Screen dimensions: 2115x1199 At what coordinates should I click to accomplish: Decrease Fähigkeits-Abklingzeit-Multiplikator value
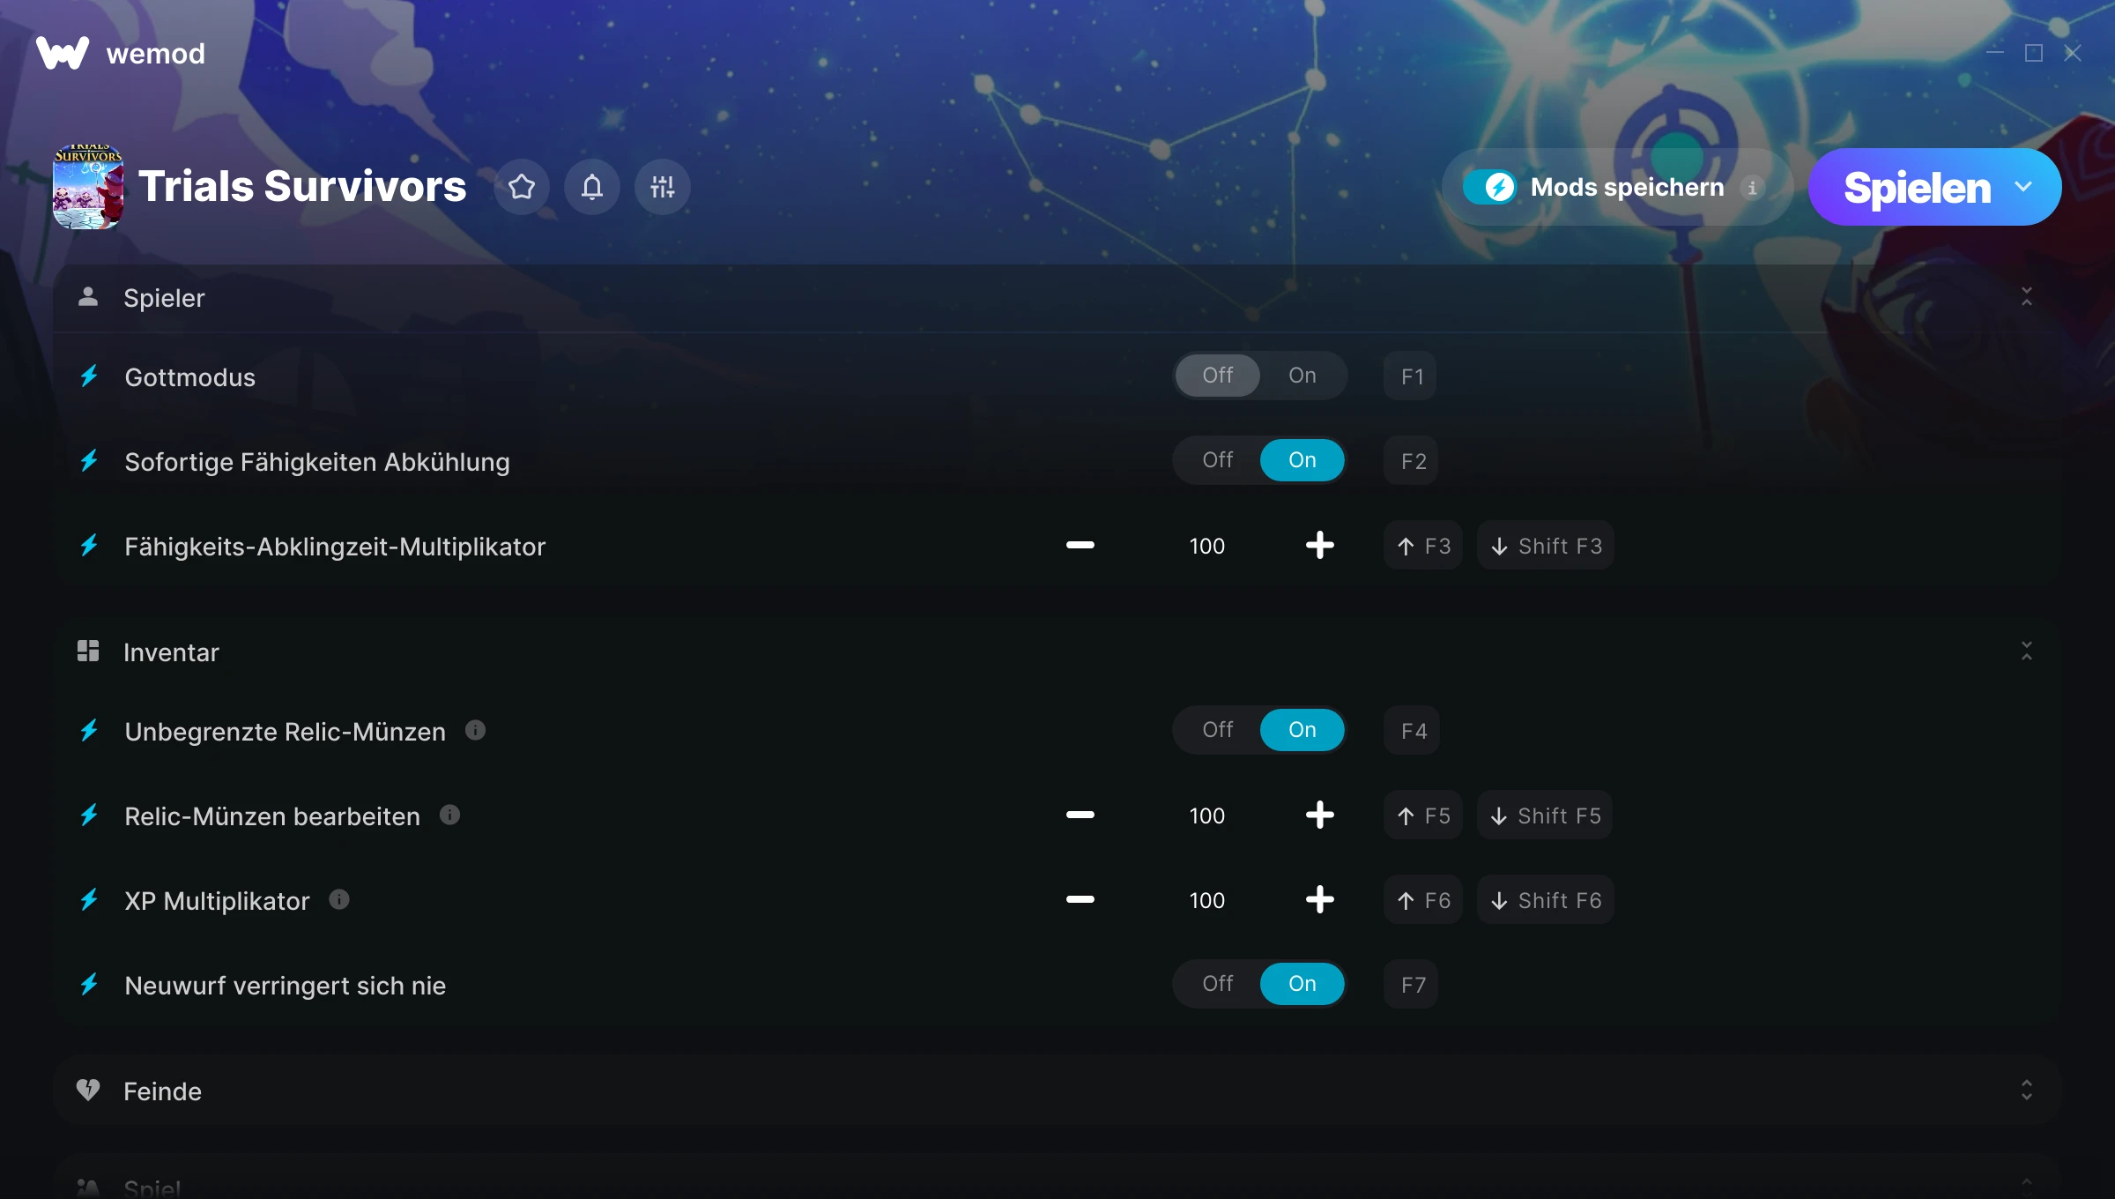point(1080,546)
